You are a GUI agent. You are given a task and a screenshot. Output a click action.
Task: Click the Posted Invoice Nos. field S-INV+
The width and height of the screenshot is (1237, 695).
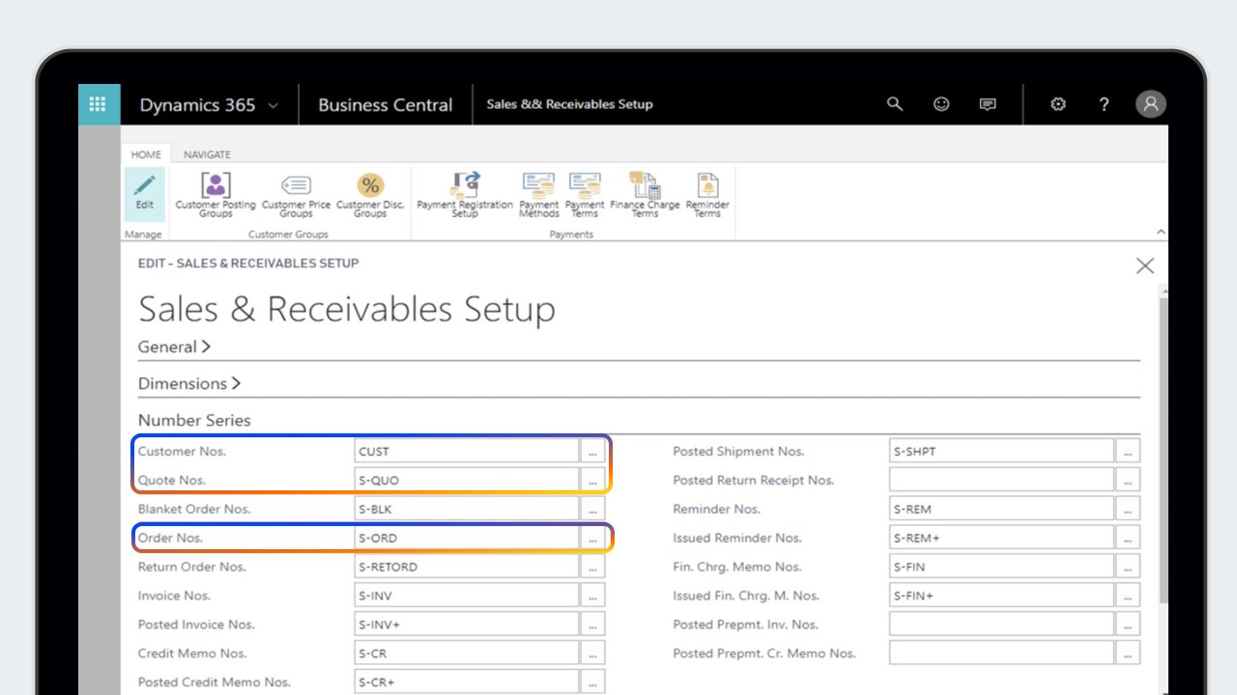[x=467, y=625]
